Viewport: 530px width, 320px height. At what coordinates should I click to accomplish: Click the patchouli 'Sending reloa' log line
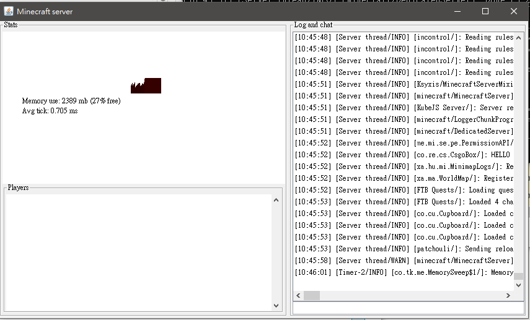pos(404,249)
